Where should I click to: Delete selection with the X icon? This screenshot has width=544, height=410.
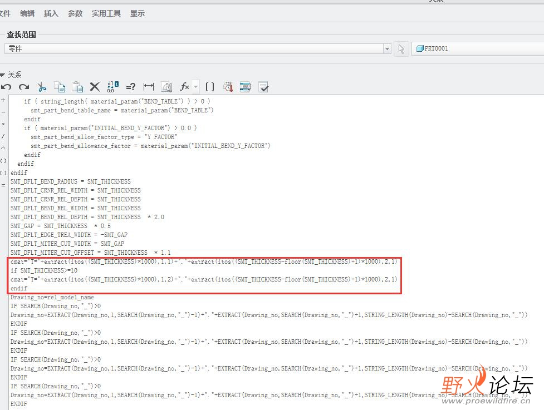click(x=95, y=87)
